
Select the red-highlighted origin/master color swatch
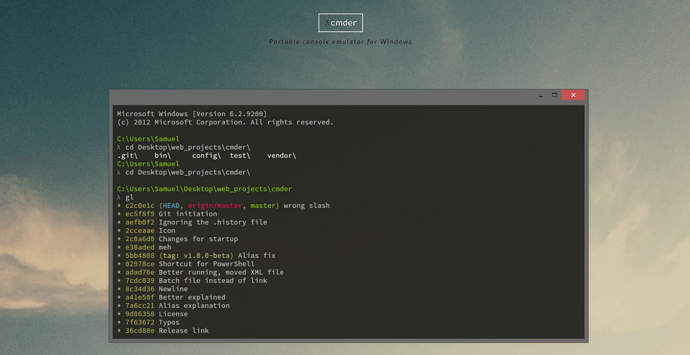(x=214, y=205)
